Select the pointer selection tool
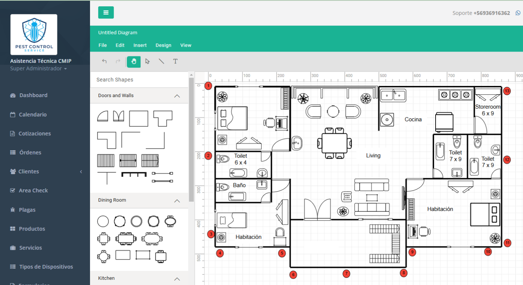 click(x=147, y=61)
